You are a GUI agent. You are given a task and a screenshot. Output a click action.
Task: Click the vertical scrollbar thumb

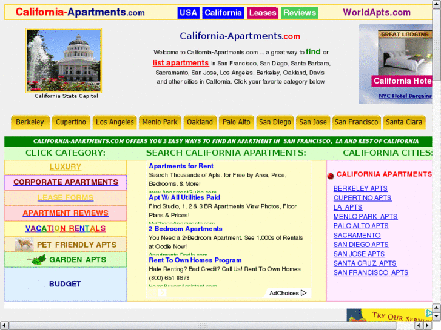pyautogui.click(x=436, y=45)
